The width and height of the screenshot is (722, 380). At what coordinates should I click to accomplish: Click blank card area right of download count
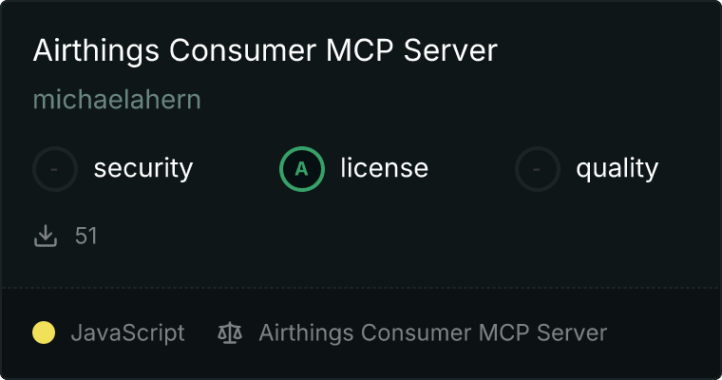406,236
